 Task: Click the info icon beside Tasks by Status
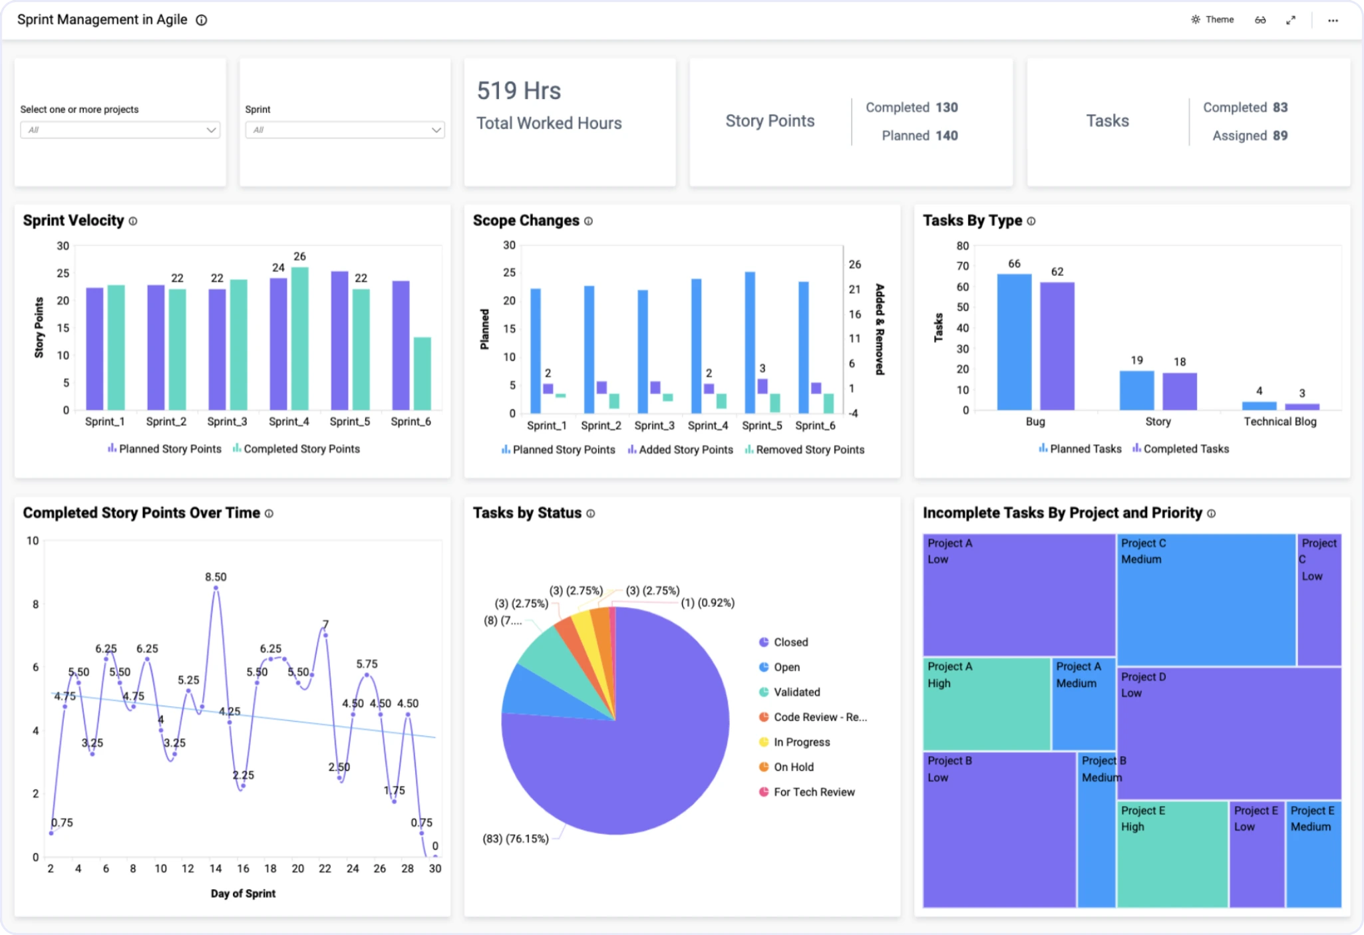(x=590, y=513)
